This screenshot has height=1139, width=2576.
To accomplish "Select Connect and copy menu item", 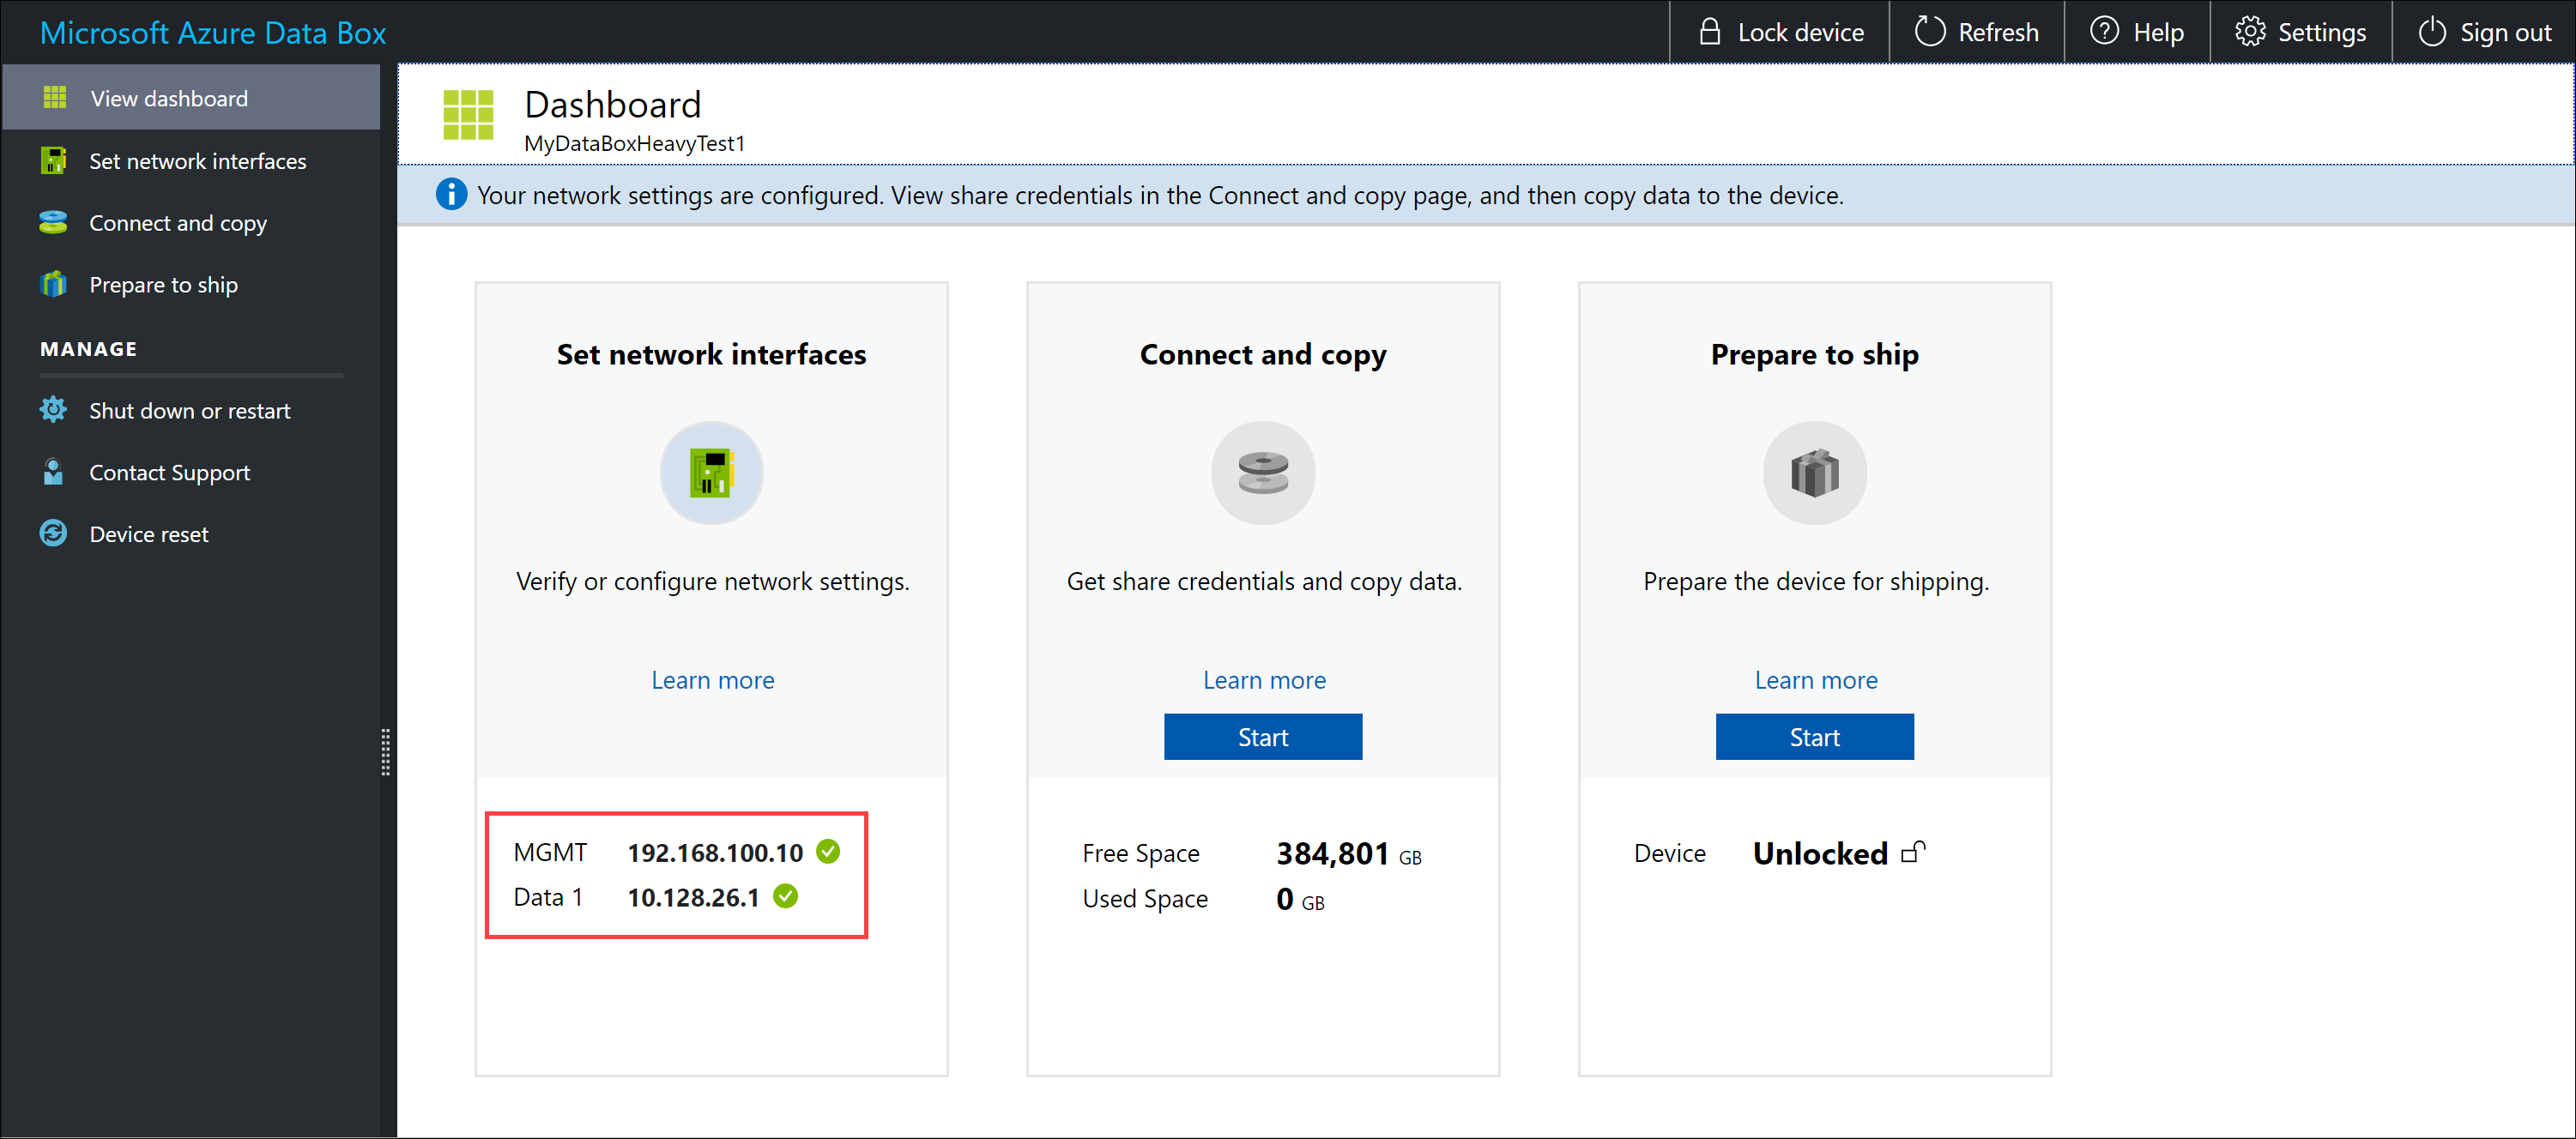I will click(178, 221).
